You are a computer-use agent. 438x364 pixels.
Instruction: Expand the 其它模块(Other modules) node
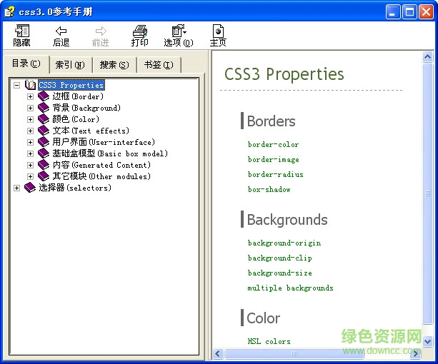tap(30, 177)
